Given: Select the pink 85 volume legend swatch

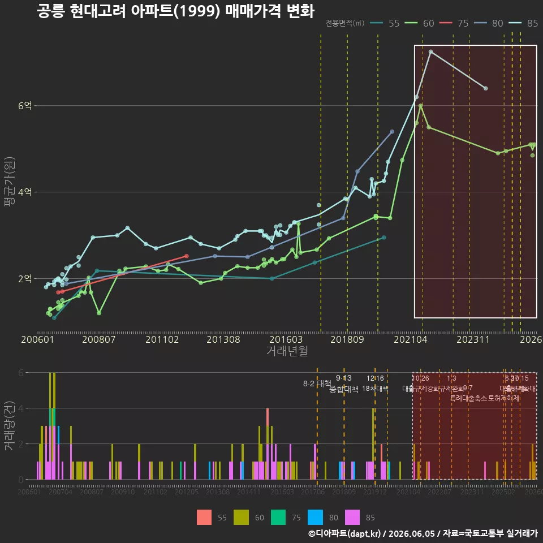Looking at the screenshot, I should tap(352, 518).
